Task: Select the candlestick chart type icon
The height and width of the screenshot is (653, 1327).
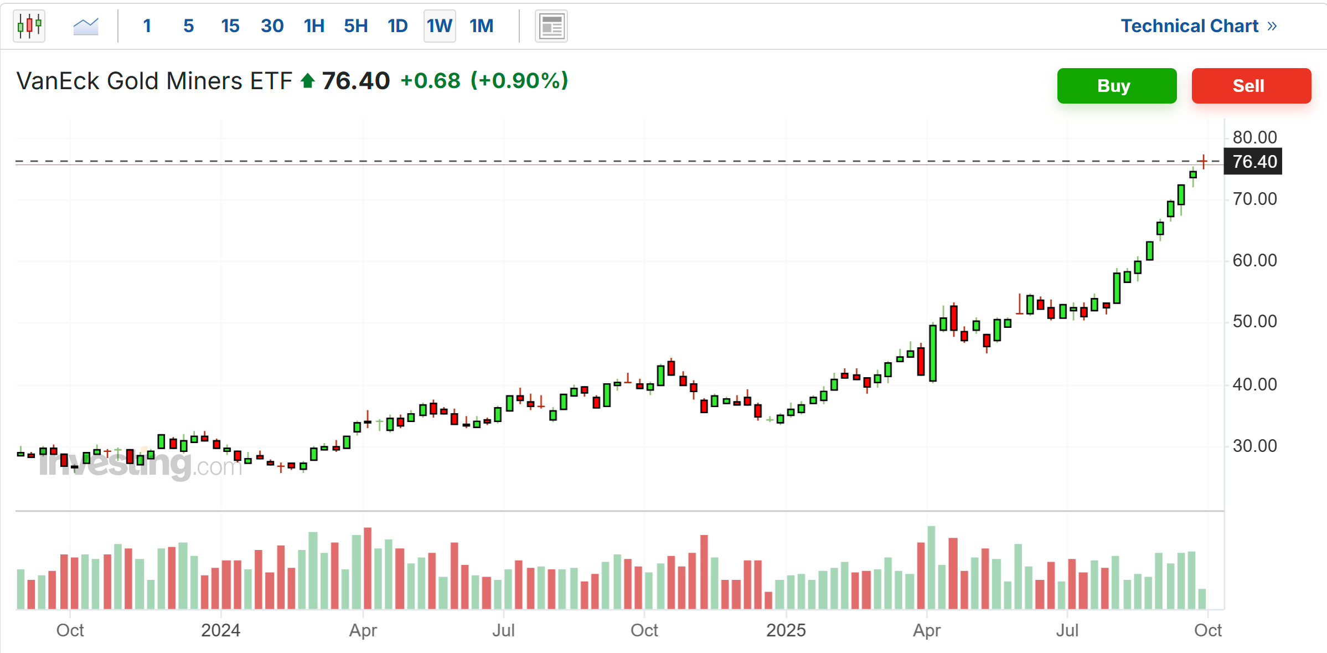Action: [x=29, y=25]
